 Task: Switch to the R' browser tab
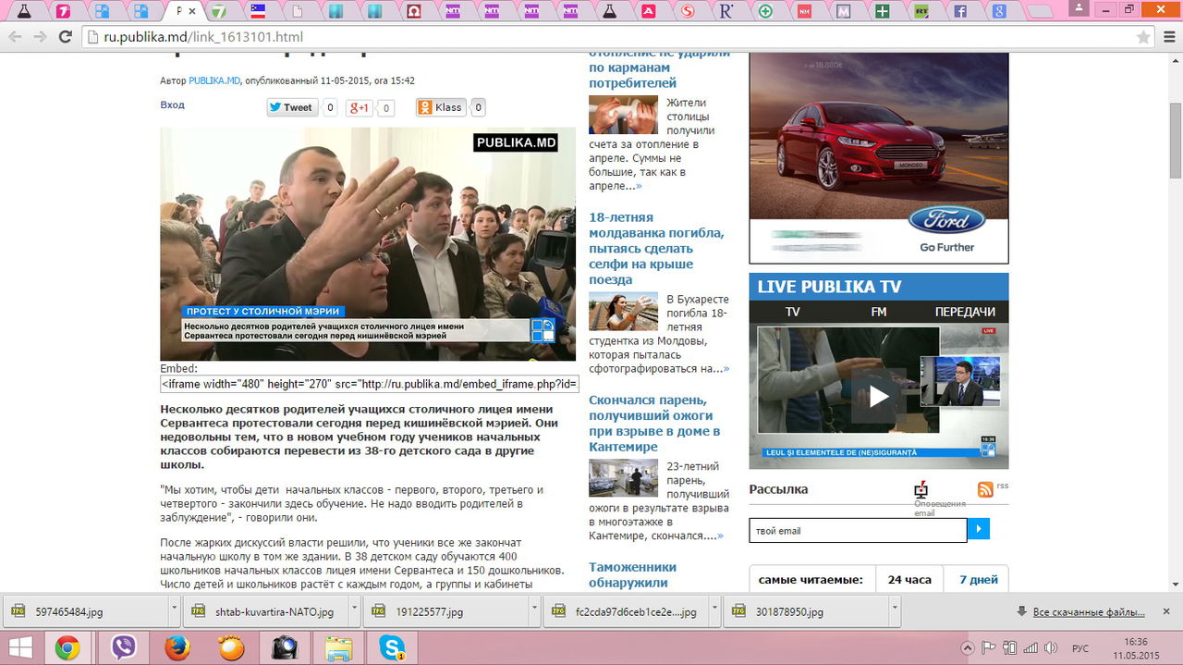[726, 12]
